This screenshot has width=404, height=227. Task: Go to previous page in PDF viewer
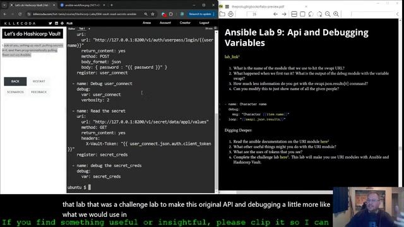(275, 14)
